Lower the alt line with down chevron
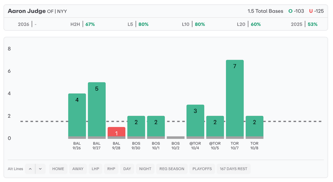This screenshot has width=333, height=182. click(x=40, y=169)
